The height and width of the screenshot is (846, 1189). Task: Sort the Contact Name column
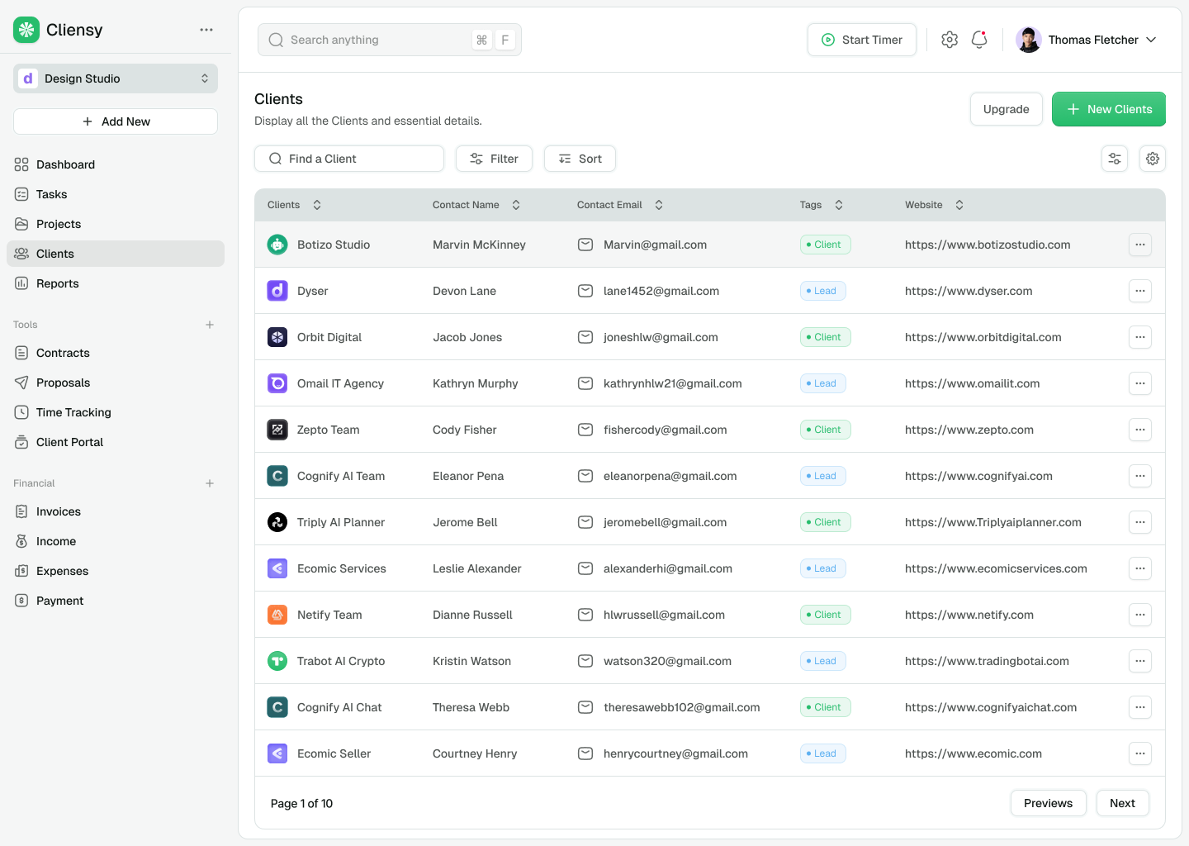coord(516,204)
